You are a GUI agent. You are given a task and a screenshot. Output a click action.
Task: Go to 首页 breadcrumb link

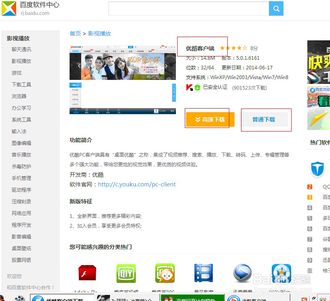tap(75, 33)
